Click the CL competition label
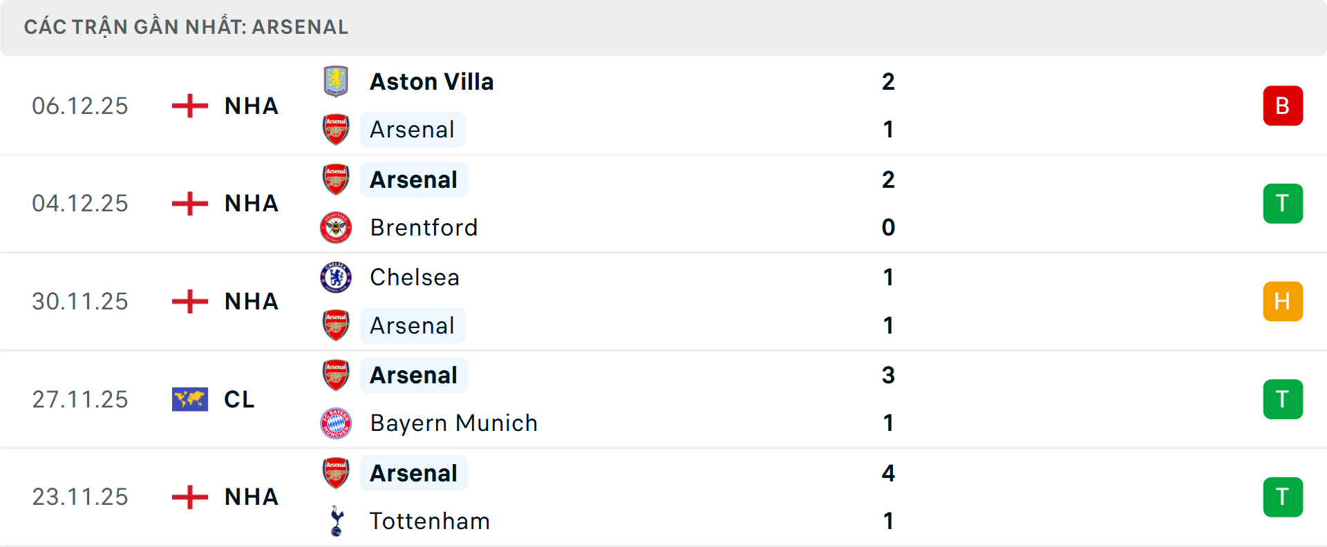Screen dimensions: 1327x547 pyautogui.click(x=239, y=399)
